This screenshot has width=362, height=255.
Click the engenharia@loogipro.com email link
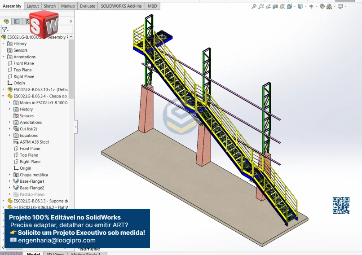[x=57, y=240]
